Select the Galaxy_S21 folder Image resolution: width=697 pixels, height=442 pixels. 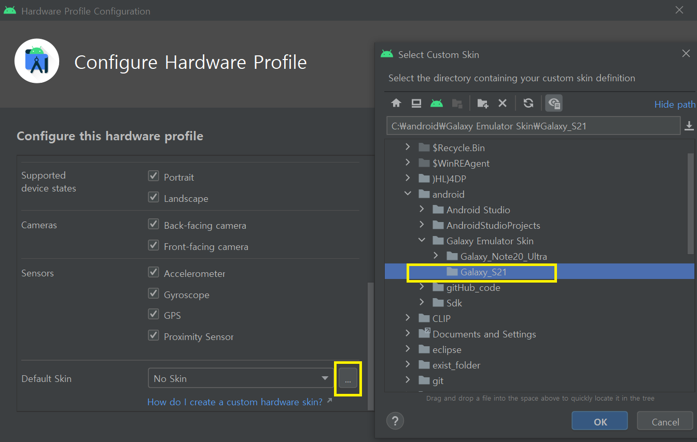(483, 272)
